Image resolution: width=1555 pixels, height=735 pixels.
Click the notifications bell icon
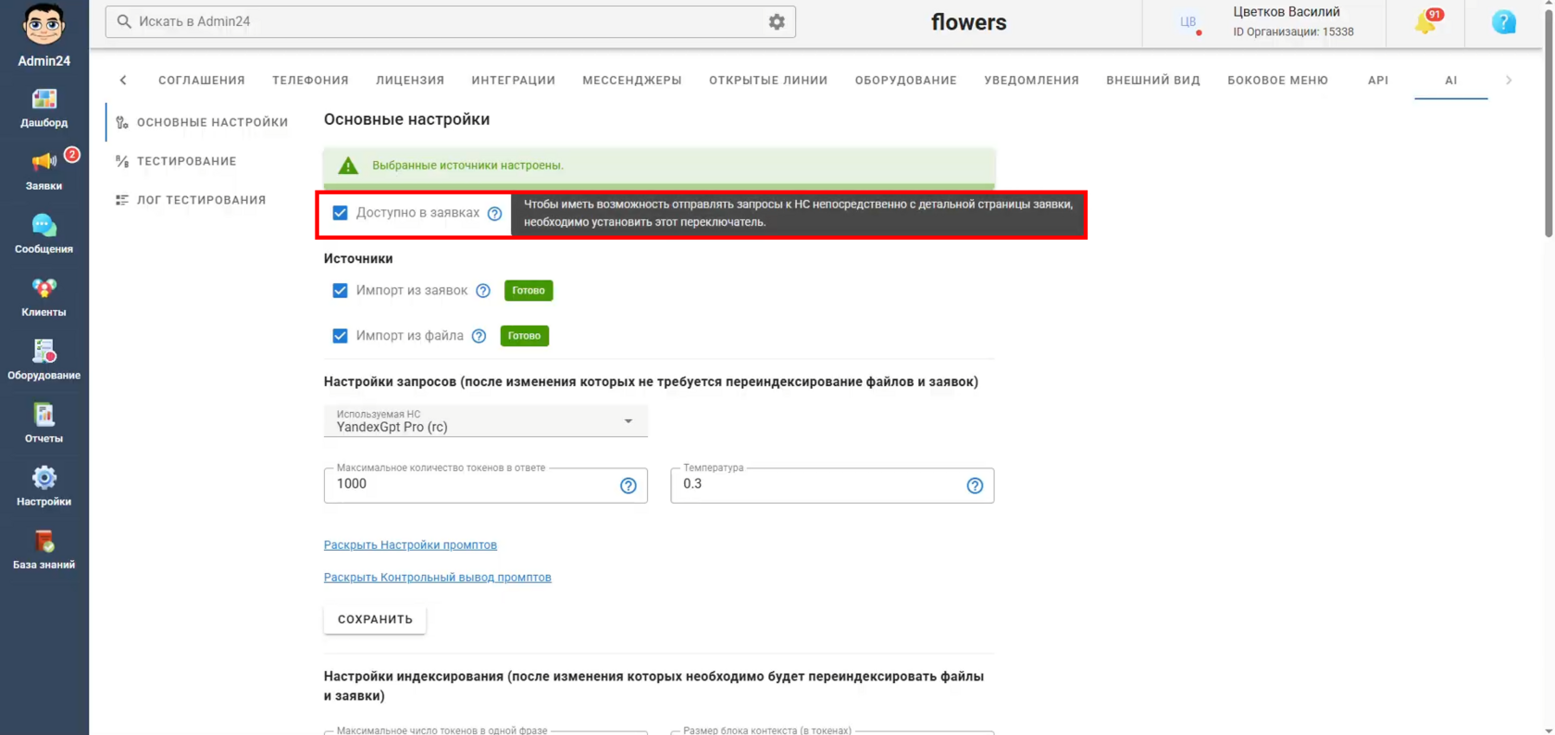[x=1425, y=22]
